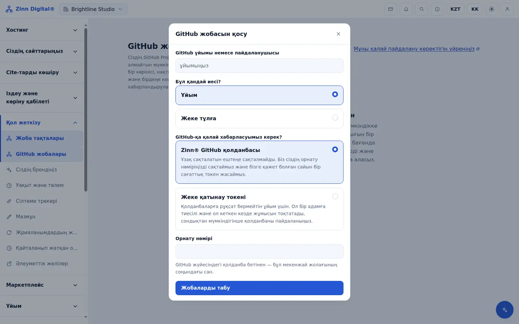519x324 pixels.
Task: Click the sparkle assistant floating button
Action: [505, 310]
